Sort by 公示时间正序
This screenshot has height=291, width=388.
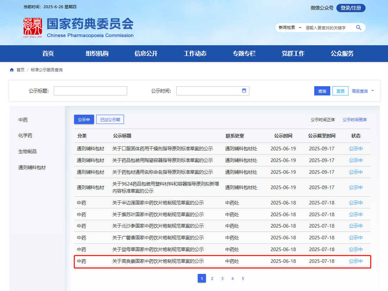(322, 120)
